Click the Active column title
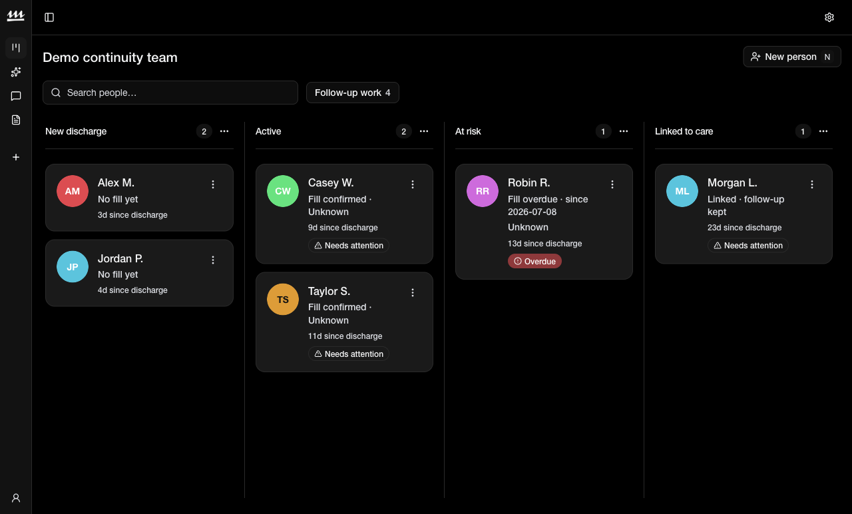This screenshot has width=852, height=514. coord(268,131)
